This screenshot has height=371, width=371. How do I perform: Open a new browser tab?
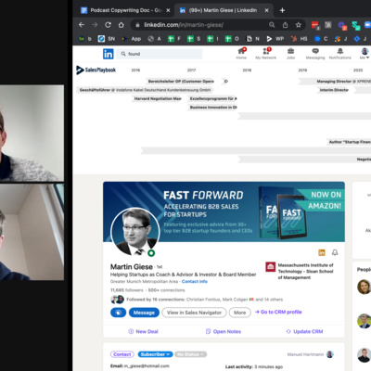pos(282,10)
